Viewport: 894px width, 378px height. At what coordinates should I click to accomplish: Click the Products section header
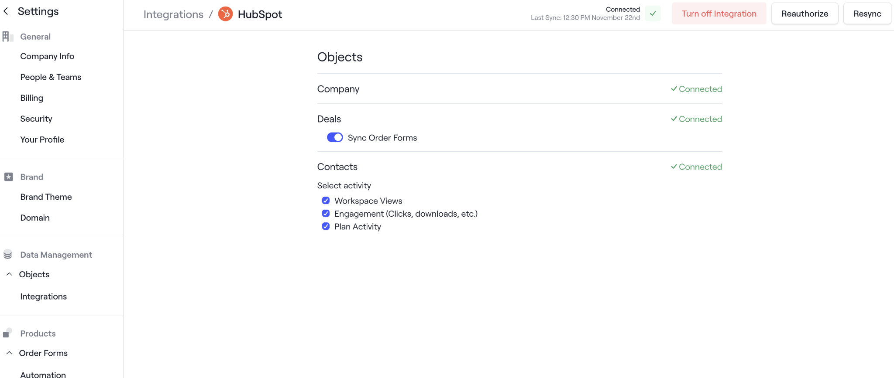(x=38, y=334)
